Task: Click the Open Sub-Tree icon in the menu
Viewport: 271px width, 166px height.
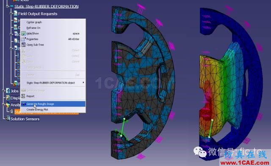Action: pos(24,45)
